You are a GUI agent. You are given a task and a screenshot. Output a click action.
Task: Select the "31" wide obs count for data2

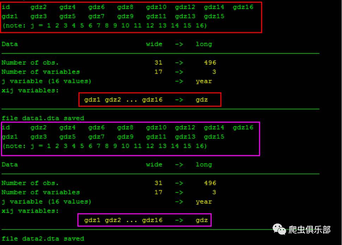(158, 183)
